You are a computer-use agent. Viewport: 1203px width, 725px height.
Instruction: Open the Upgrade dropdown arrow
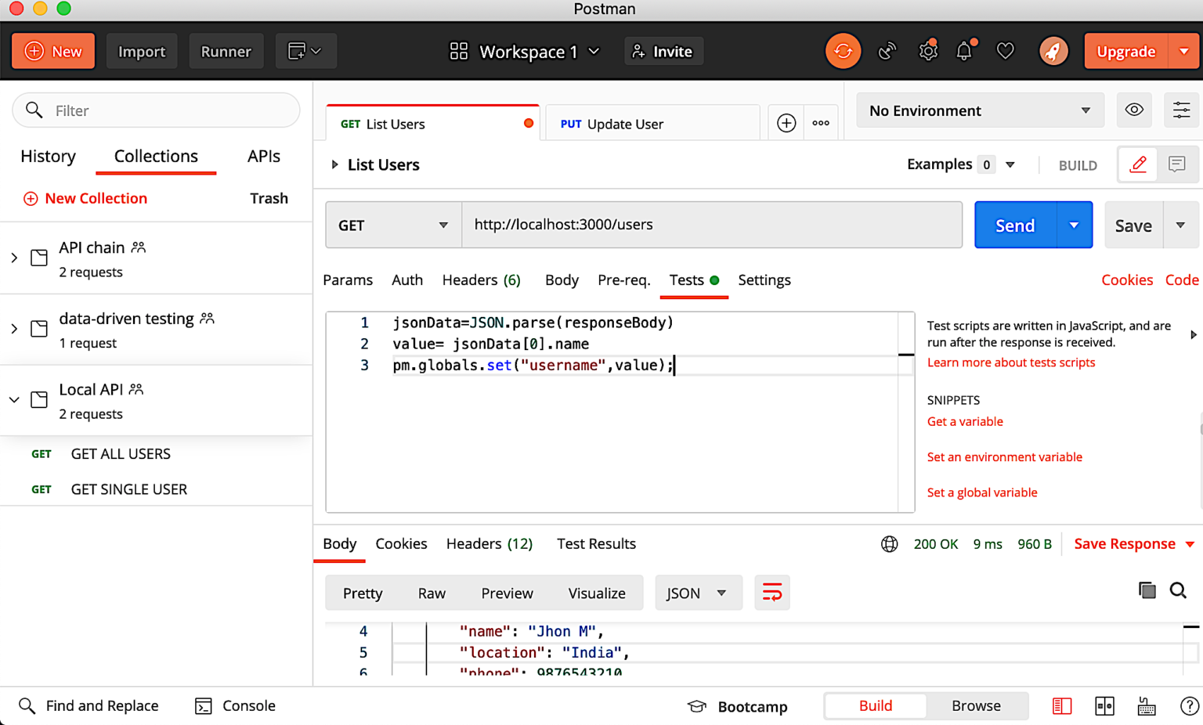point(1183,52)
